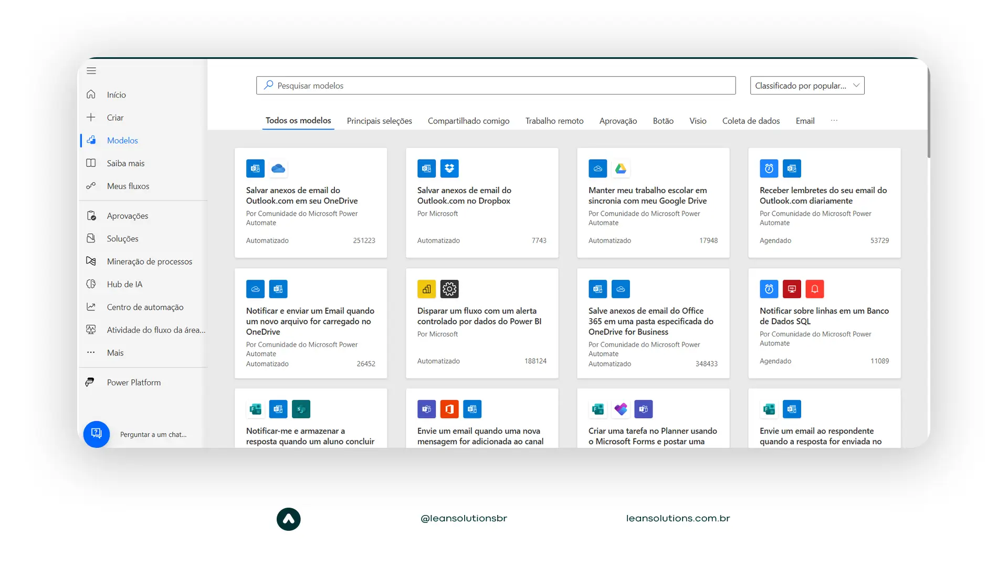Open Salvar anexos no Dropbox template
Image resolution: width=1008 pixels, height=567 pixels.
coord(482,203)
